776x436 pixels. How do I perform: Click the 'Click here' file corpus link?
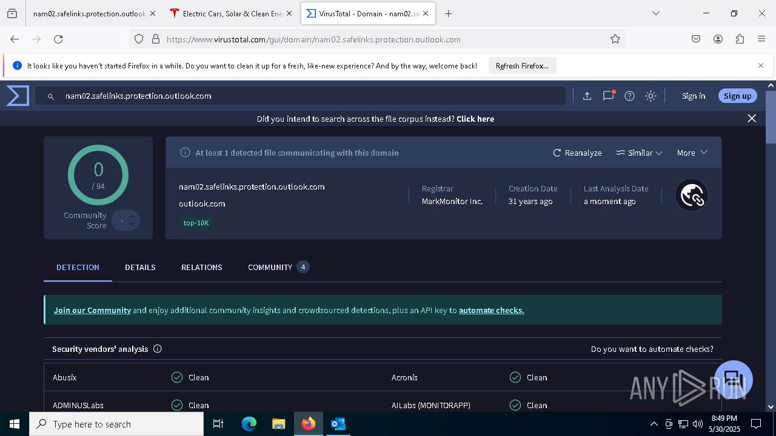475,119
